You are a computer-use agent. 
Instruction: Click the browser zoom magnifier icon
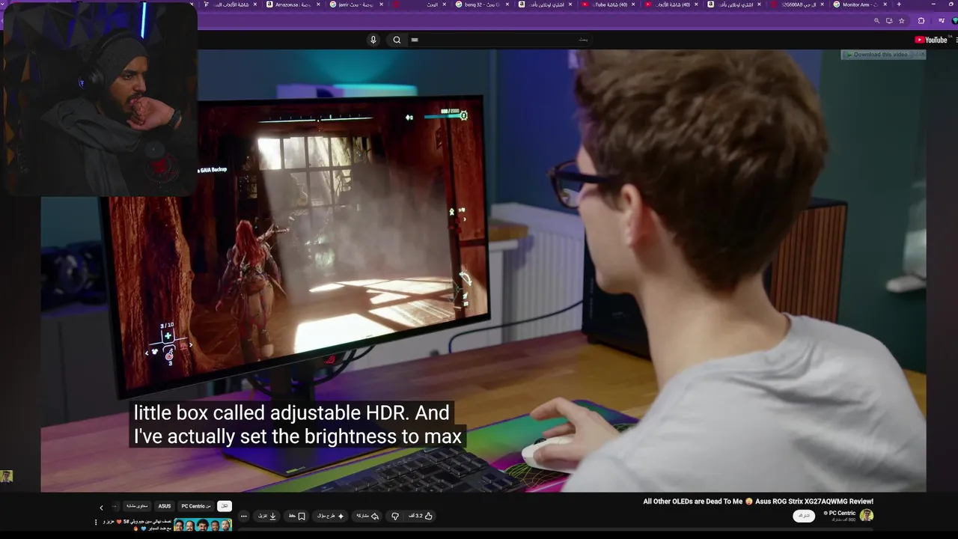tap(877, 21)
